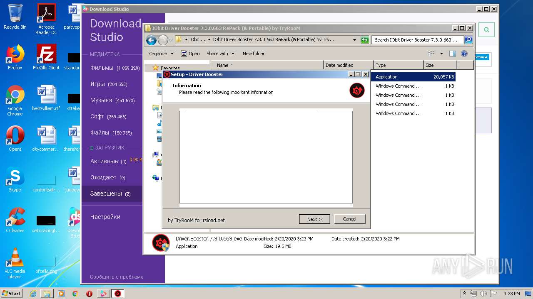Screen dimensions: 533x299
Task: Open FileZilla Client desktop icon
Action: [46, 57]
